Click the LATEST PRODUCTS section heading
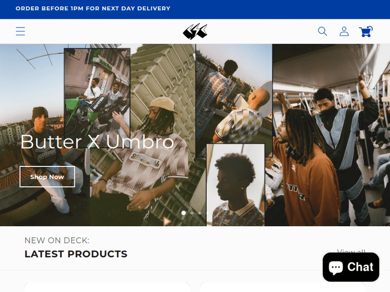Viewport: 390px width, 292px height. pos(76,254)
